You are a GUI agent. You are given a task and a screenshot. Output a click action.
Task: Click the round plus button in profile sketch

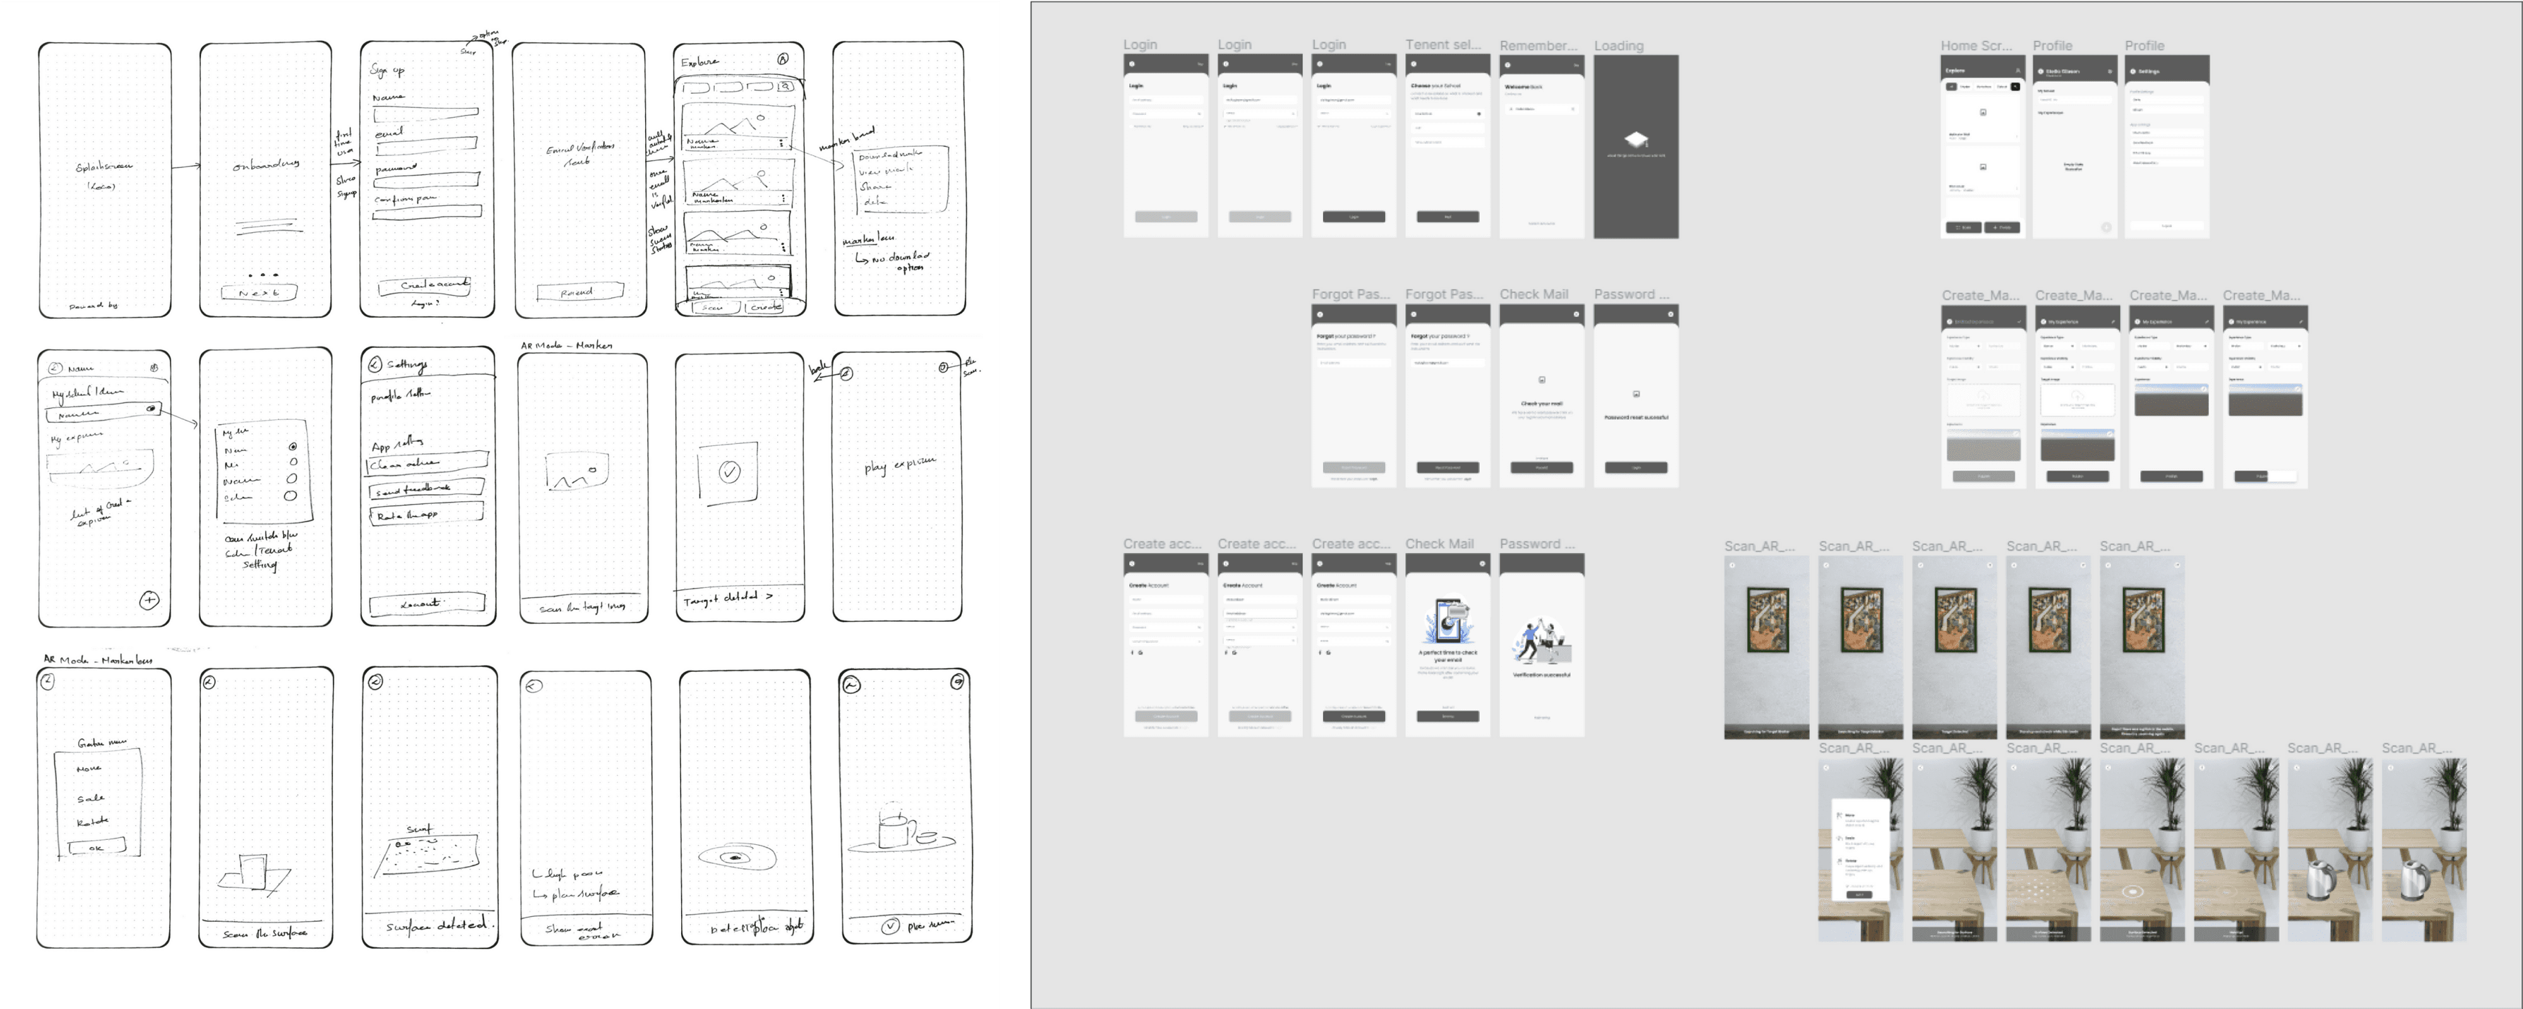tap(149, 600)
